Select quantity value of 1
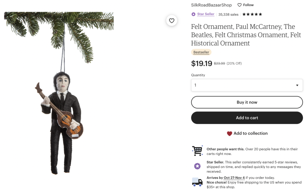308x190 pixels. point(196,85)
